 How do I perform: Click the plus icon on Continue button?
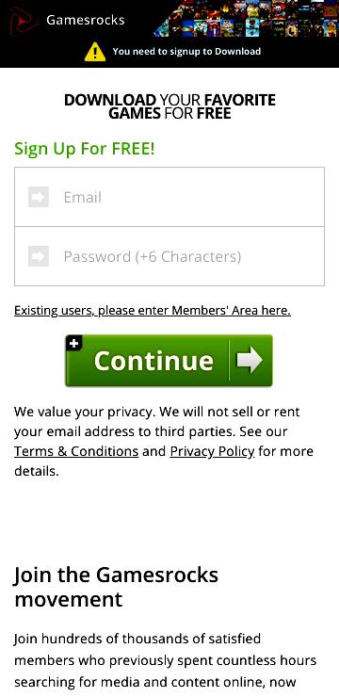[73, 343]
